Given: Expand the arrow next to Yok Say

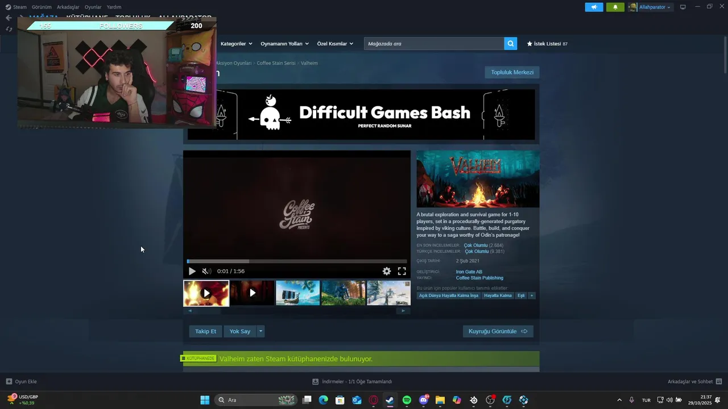Looking at the screenshot, I should coord(260,331).
